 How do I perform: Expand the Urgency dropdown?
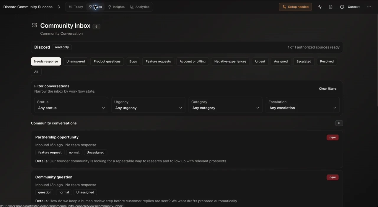click(148, 105)
